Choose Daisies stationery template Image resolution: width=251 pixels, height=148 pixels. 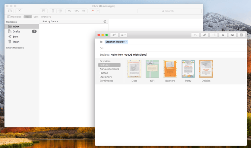pos(206,69)
